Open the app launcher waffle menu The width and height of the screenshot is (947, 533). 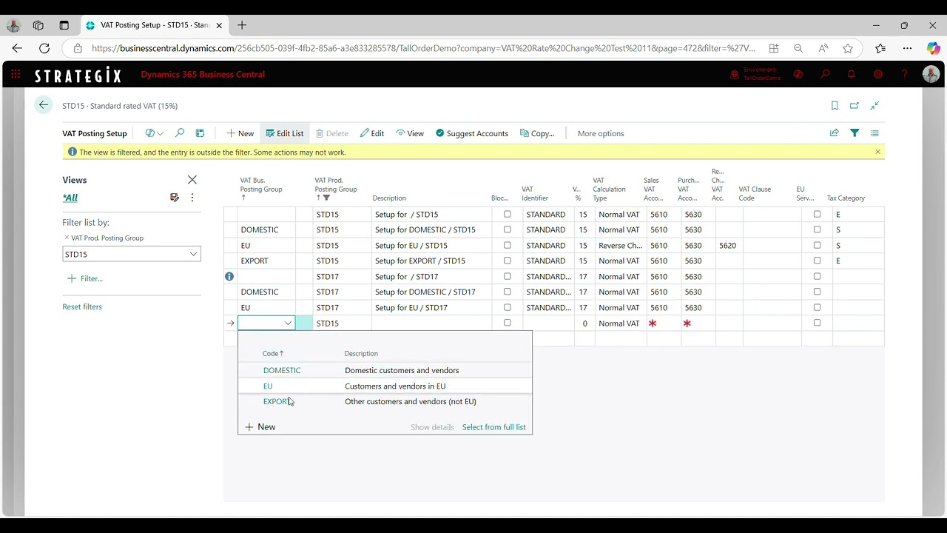point(16,74)
